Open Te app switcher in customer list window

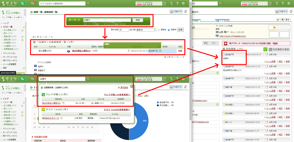23,4
